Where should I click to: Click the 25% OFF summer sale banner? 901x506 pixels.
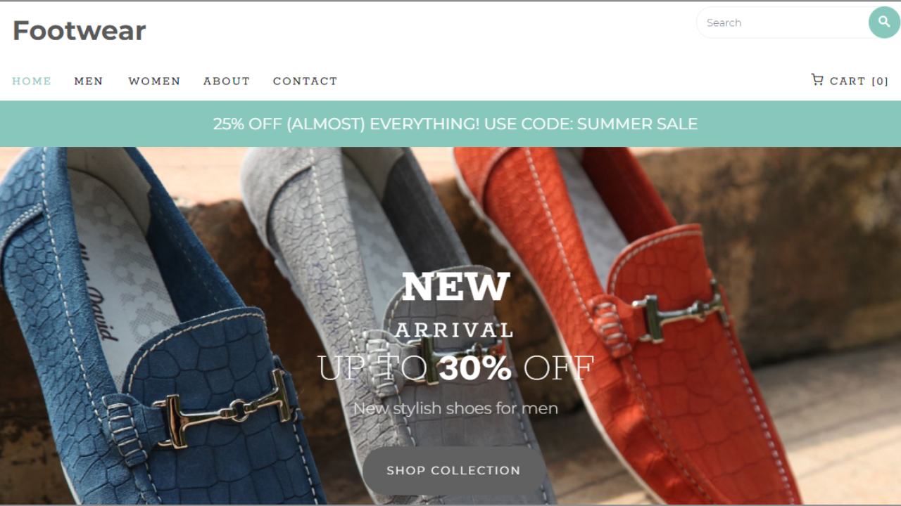pos(450,124)
